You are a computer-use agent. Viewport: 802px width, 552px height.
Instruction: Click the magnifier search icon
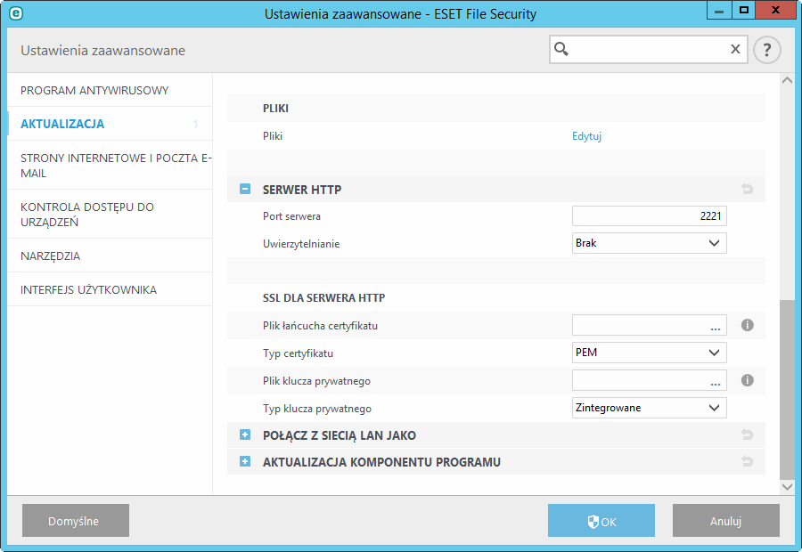click(x=561, y=49)
